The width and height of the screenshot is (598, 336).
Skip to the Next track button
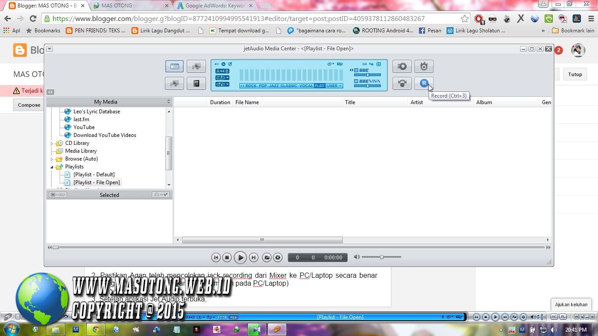253,258
